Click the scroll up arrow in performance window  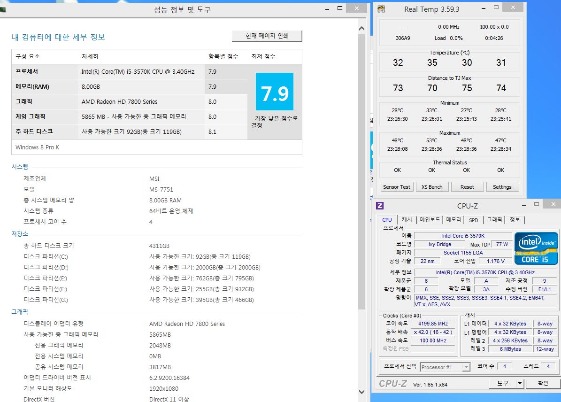point(362,29)
